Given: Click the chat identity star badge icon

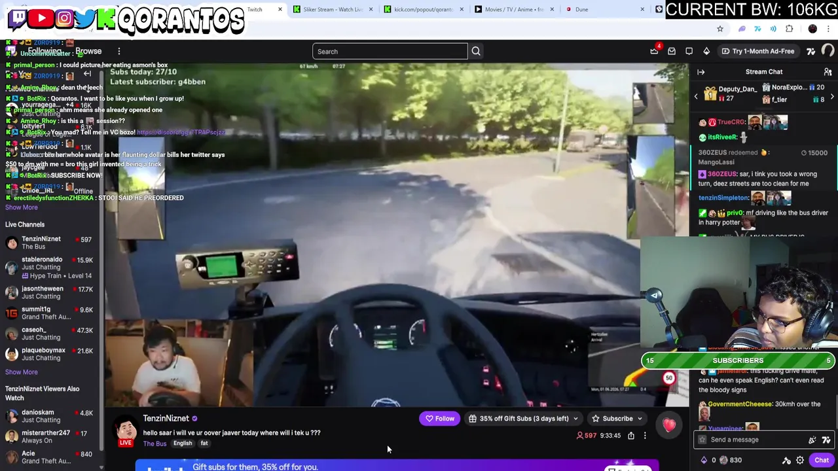Looking at the screenshot, I should click(702, 440).
